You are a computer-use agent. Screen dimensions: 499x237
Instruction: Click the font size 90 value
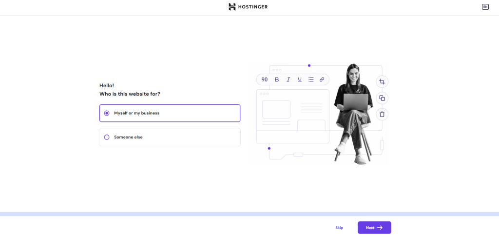coord(265,79)
